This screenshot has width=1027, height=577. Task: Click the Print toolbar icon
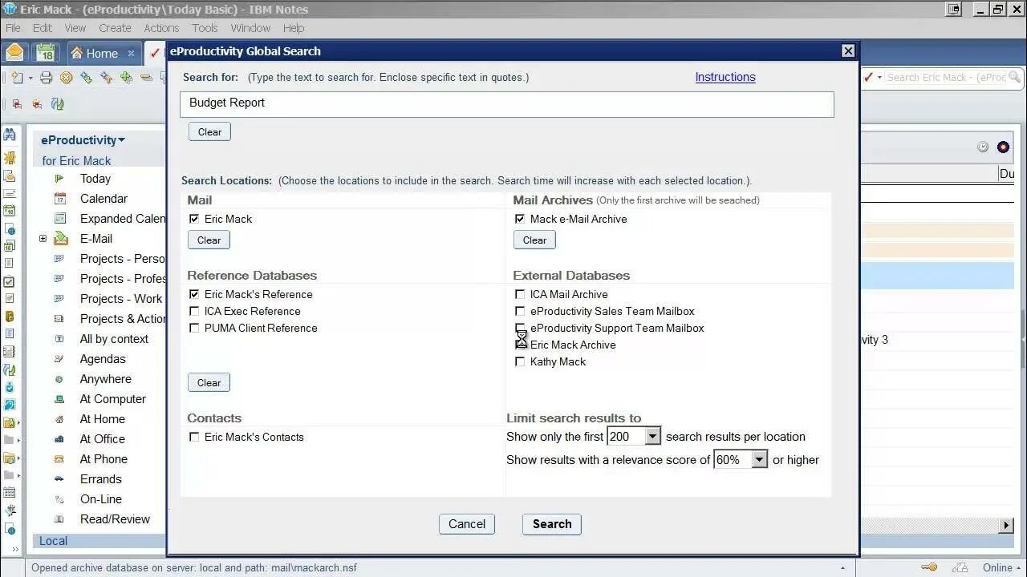click(x=46, y=78)
